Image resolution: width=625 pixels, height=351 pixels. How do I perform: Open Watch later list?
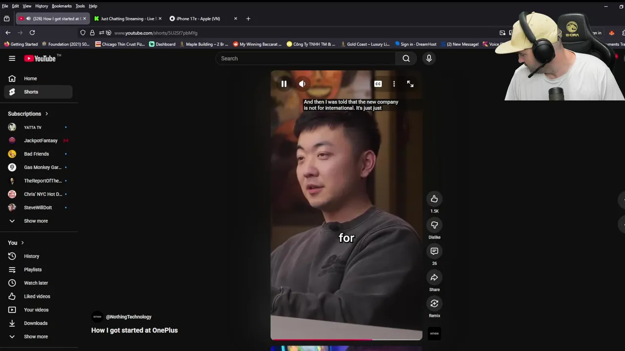[38, 283]
